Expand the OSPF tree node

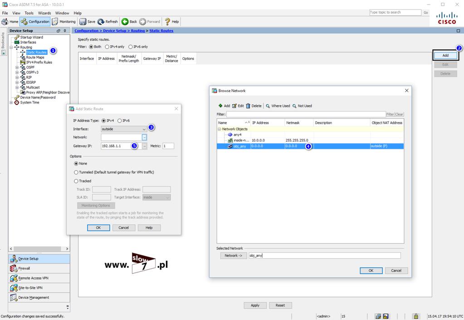17,68
